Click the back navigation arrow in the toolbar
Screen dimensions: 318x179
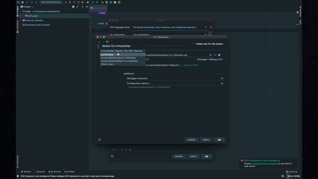click(x=32, y=2)
